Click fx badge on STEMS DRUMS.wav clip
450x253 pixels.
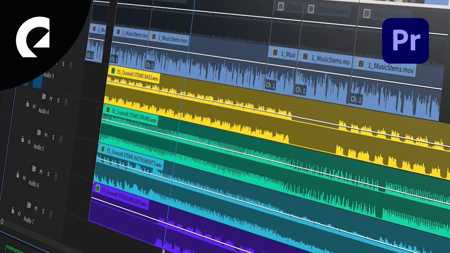pos(108,110)
